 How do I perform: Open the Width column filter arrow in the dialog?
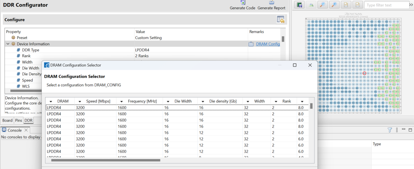(x=248, y=101)
